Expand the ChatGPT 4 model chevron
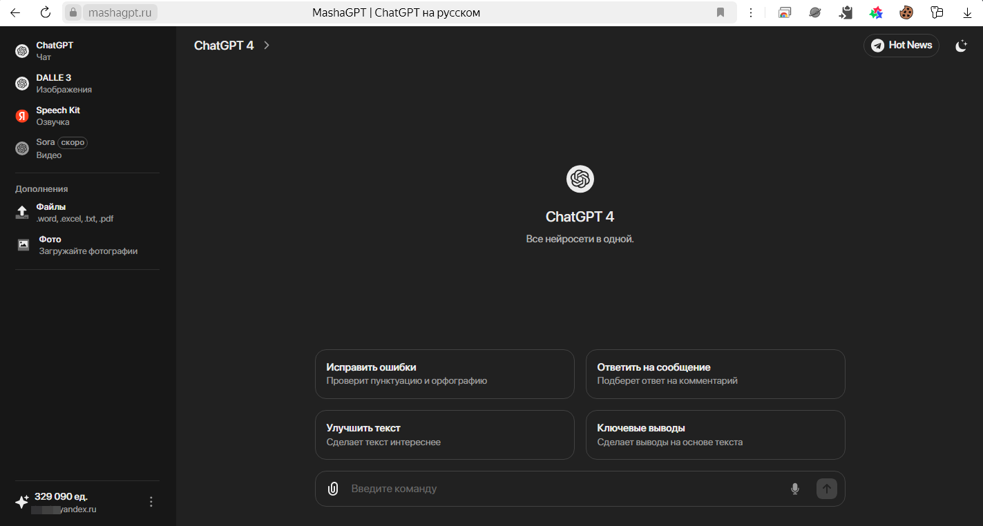This screenshot has width=983, height=526. [267, 46]
